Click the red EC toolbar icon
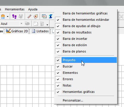Viewport: 124px width, 107px height. [44, 16]
